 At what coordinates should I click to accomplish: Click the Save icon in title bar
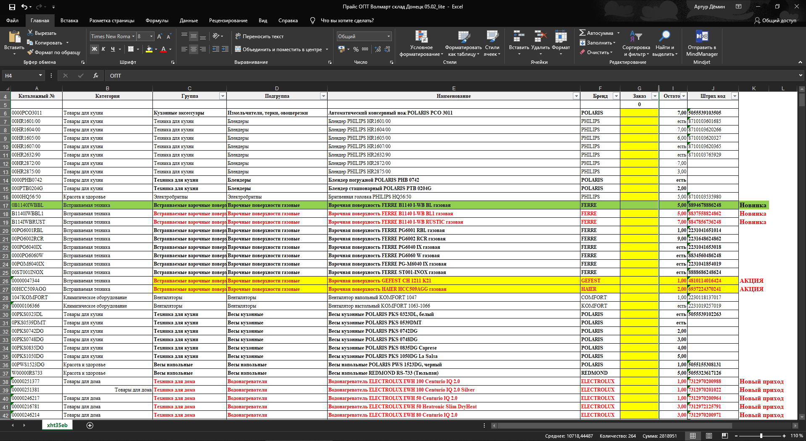(12, 7)
